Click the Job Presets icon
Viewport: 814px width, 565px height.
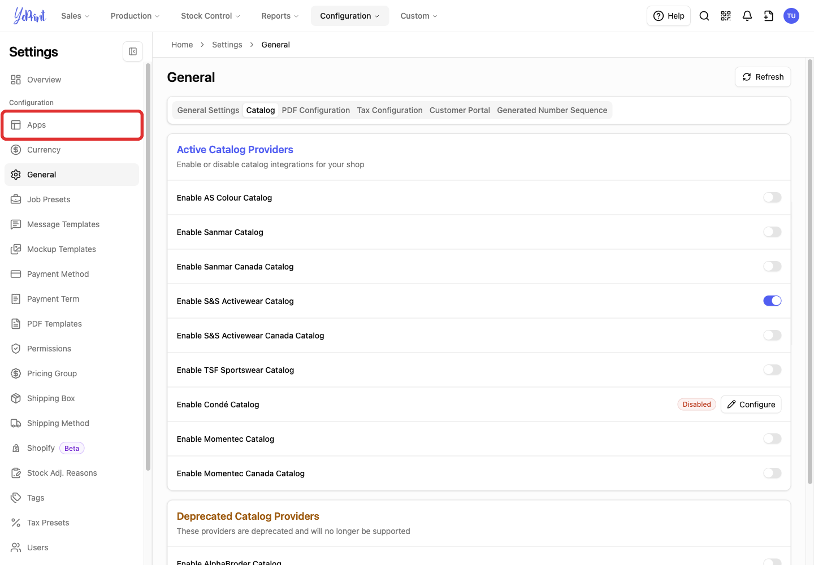[x=16, y=199]
